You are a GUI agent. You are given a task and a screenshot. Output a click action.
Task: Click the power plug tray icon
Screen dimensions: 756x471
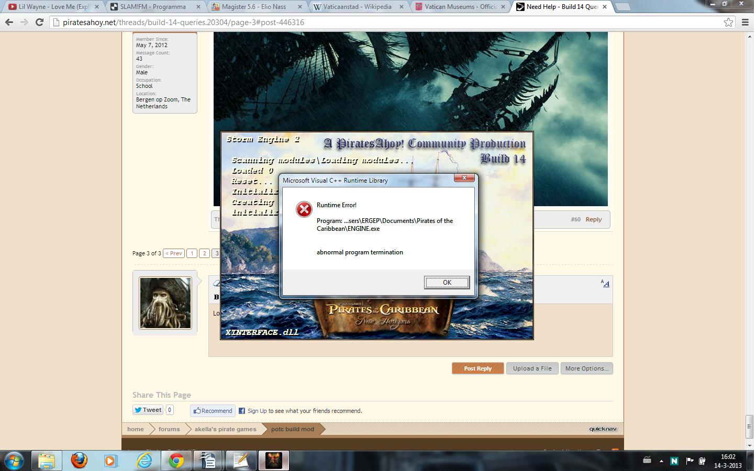click(703, 461)
